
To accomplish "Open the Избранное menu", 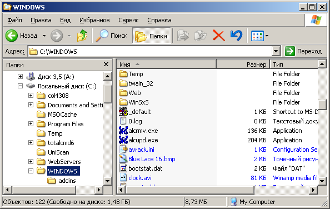I will pos(94,20).
